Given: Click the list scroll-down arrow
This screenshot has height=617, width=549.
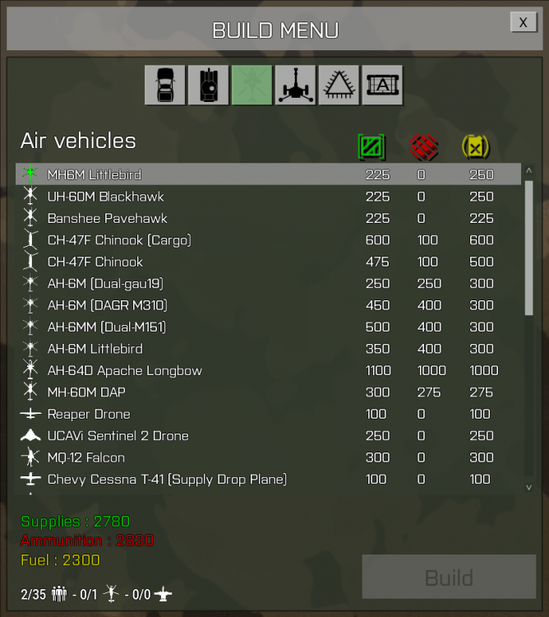Looking at the screenshot, I should tap(529, 487).
